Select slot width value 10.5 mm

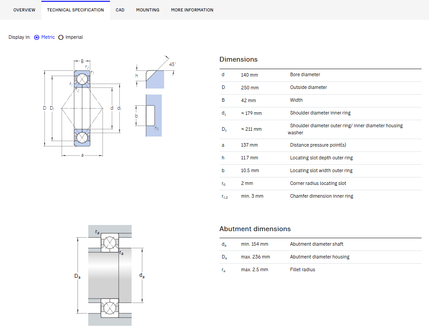[x=250, y=170]
